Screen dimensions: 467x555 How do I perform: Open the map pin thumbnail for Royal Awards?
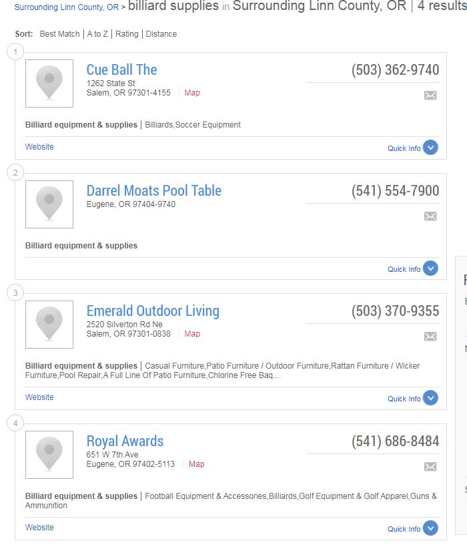(49, 455)
